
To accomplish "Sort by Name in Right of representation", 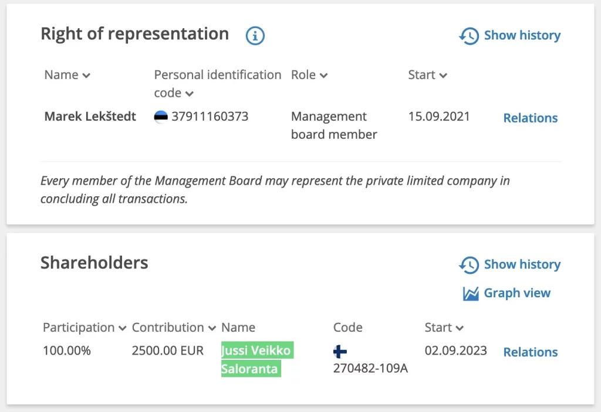I will 67,75.
